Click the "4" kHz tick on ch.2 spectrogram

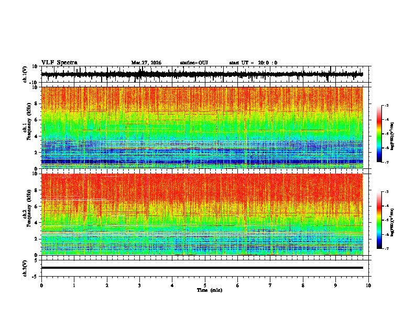(x=37, y=223)
